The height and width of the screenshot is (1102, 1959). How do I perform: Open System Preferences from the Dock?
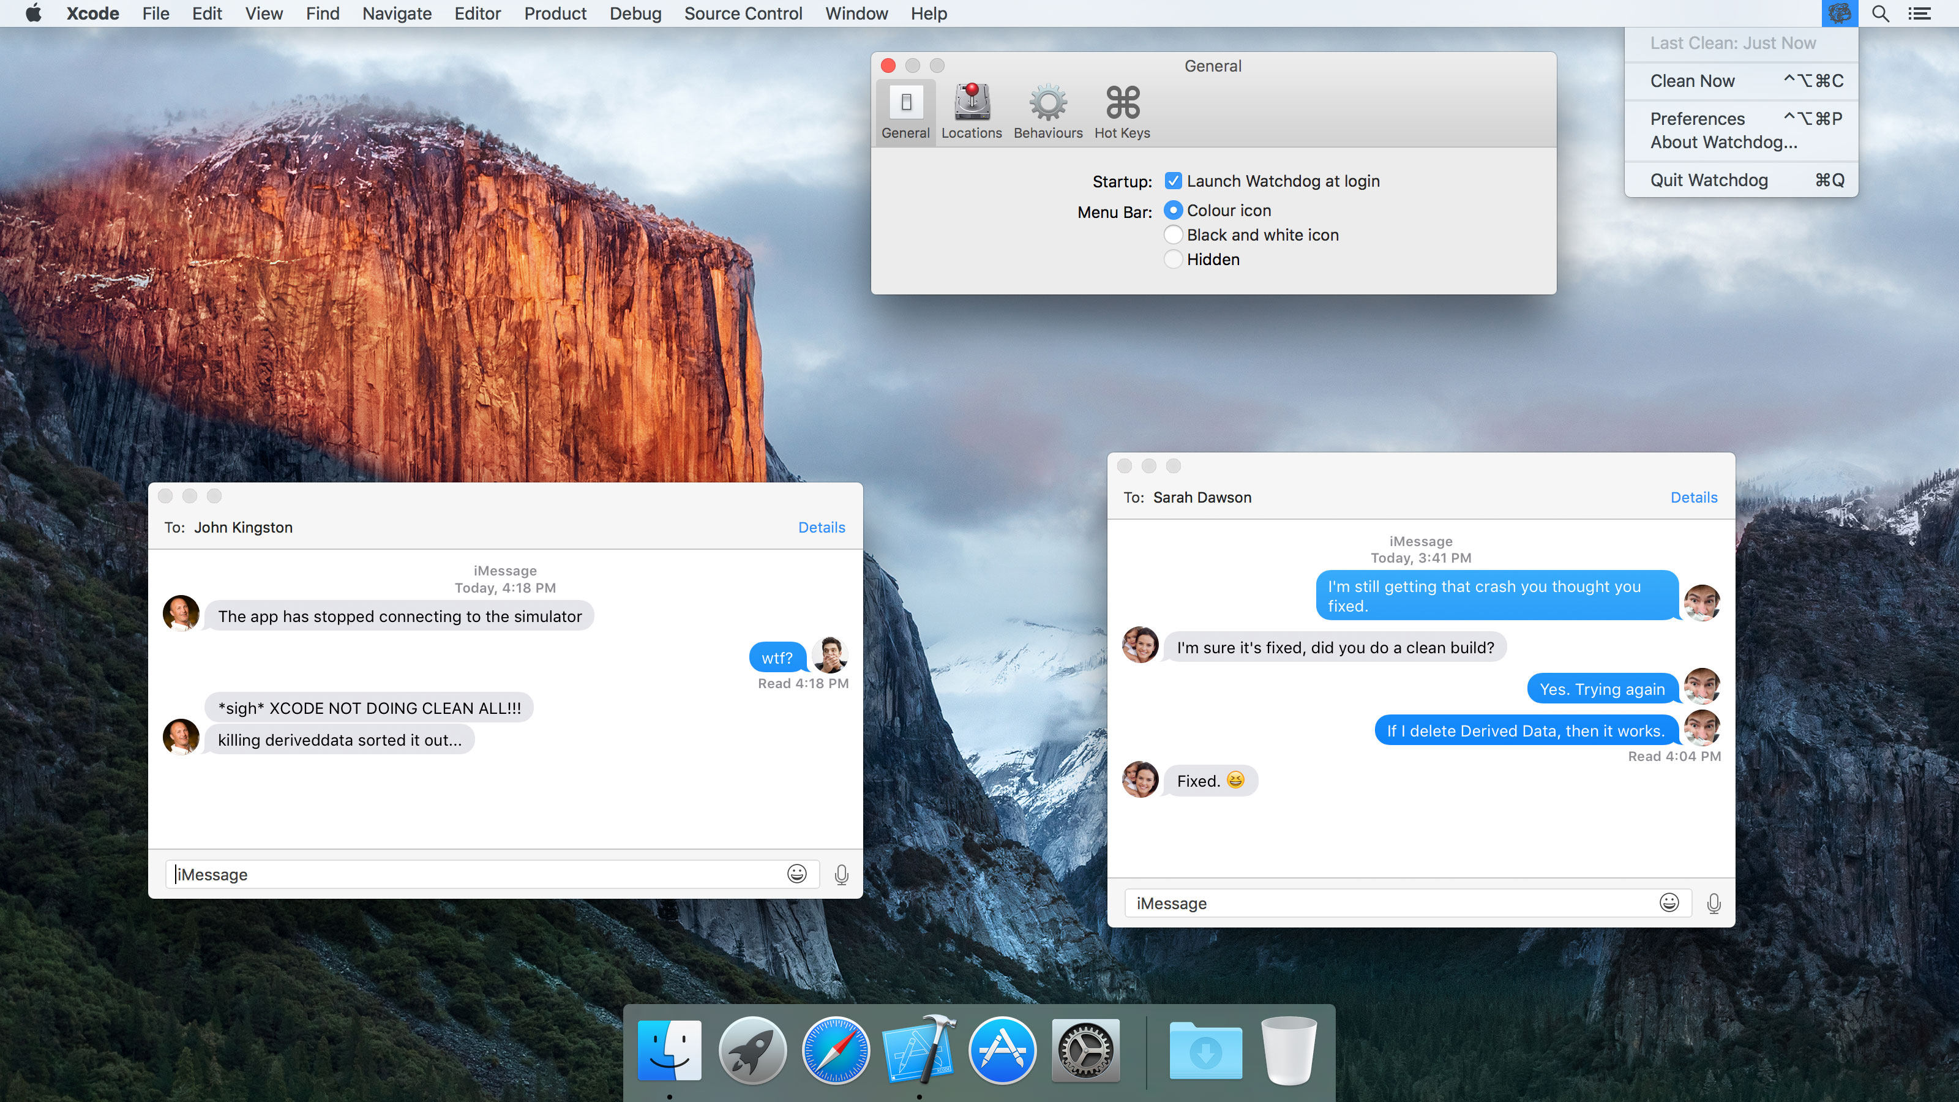(1085, 1051)
